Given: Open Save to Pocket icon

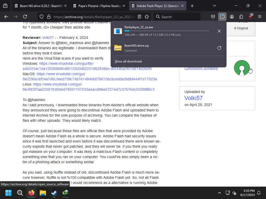Looking at the screenshot, I should pos(213,17).
